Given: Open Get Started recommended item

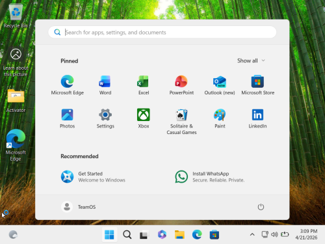Looking at the screenshot, I should click(93, 177).
